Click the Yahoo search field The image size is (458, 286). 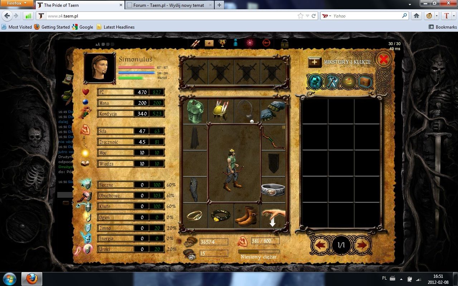[x=365, y=16]
